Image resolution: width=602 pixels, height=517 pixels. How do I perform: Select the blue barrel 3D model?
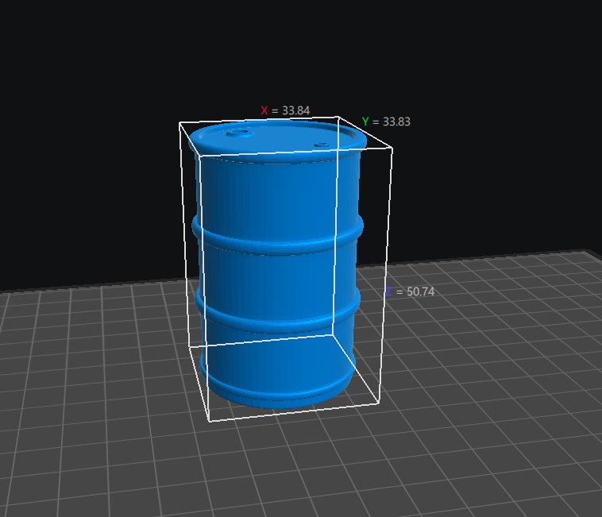coord(278,264)
